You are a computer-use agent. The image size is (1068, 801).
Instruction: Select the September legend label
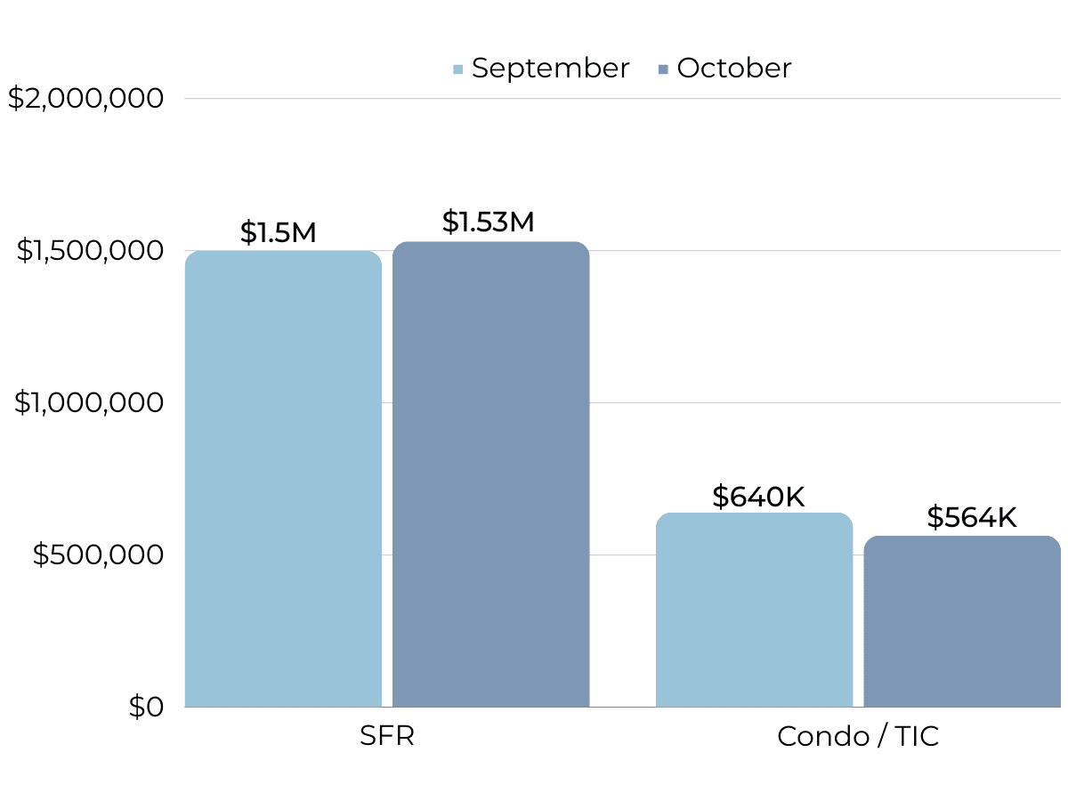(550, 69)
